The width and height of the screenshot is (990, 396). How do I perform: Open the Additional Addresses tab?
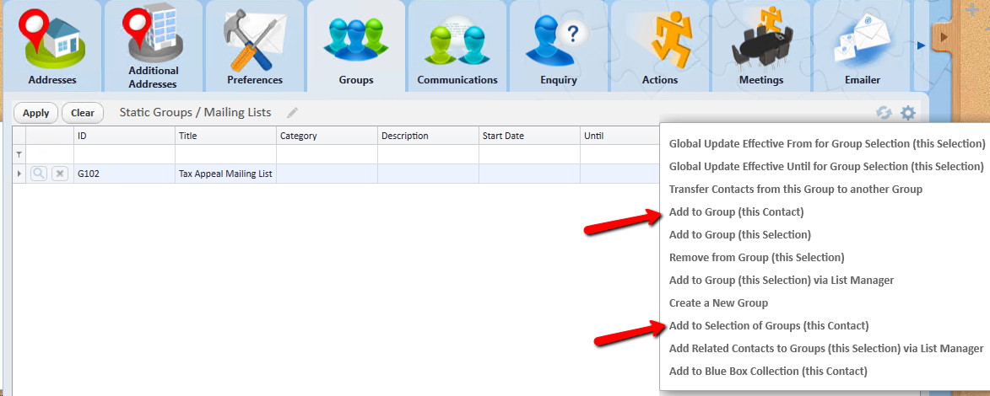pyautogui.click(x=153, y=46)
